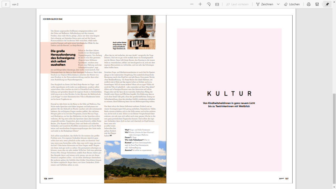Click the Laut vorlesen button
The width and height of the screenshot is (336, 189).
pos(237,4)
